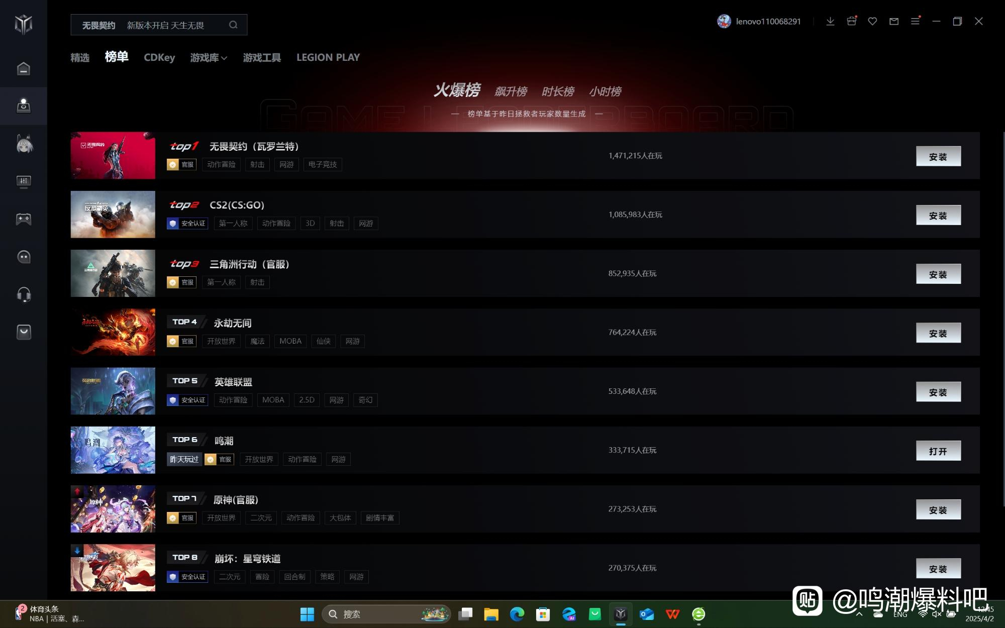Install CS2(CS:GO)

[x=938, y=215]
